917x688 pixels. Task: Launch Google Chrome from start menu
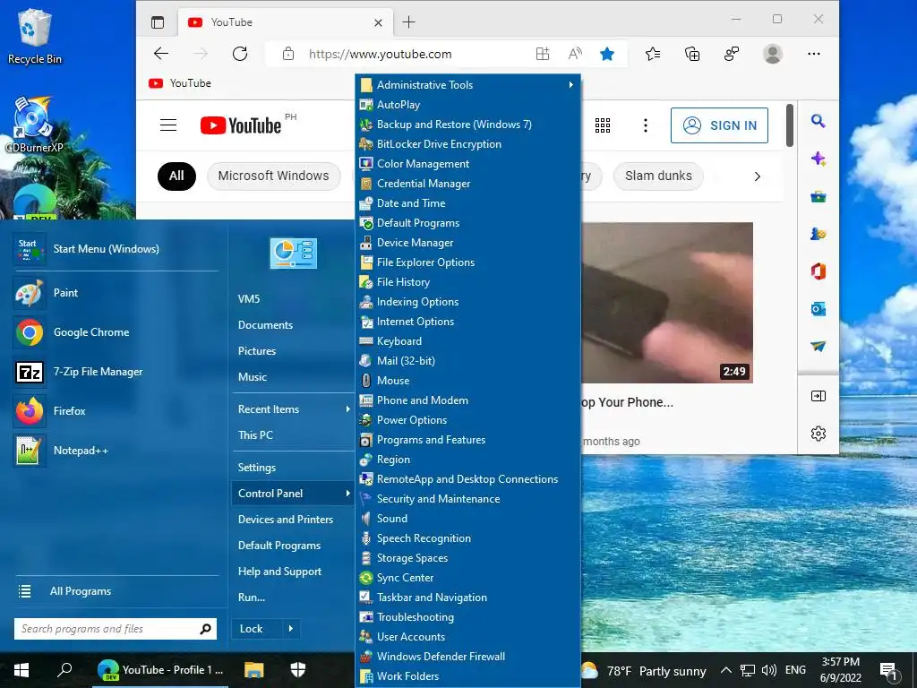[116, 332]
